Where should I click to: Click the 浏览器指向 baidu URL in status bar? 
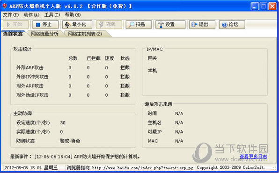pyautogui.click(x=130, y=167)
